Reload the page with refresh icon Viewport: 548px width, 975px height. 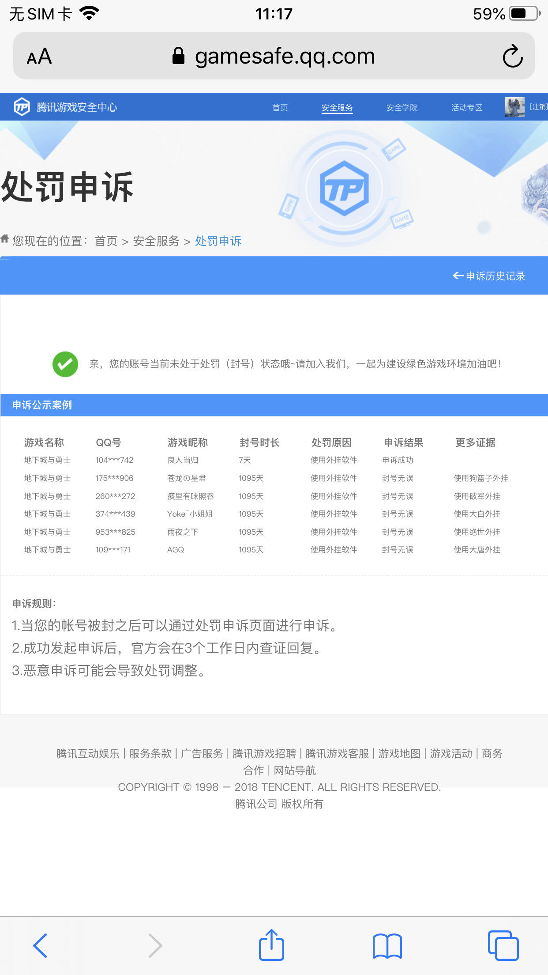pos(513,56)
